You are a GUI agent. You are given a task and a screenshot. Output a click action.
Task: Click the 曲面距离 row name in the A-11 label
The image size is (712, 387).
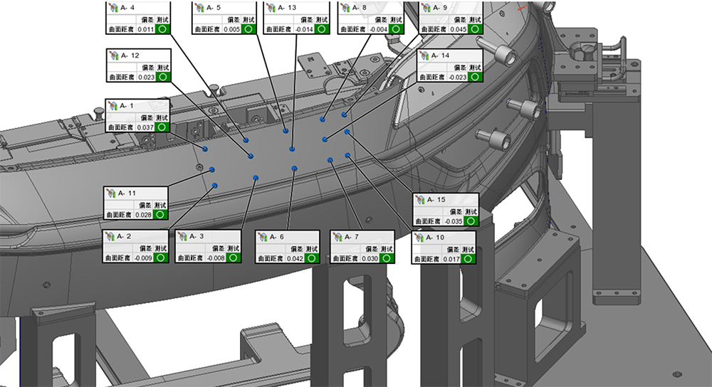[119, 214]
